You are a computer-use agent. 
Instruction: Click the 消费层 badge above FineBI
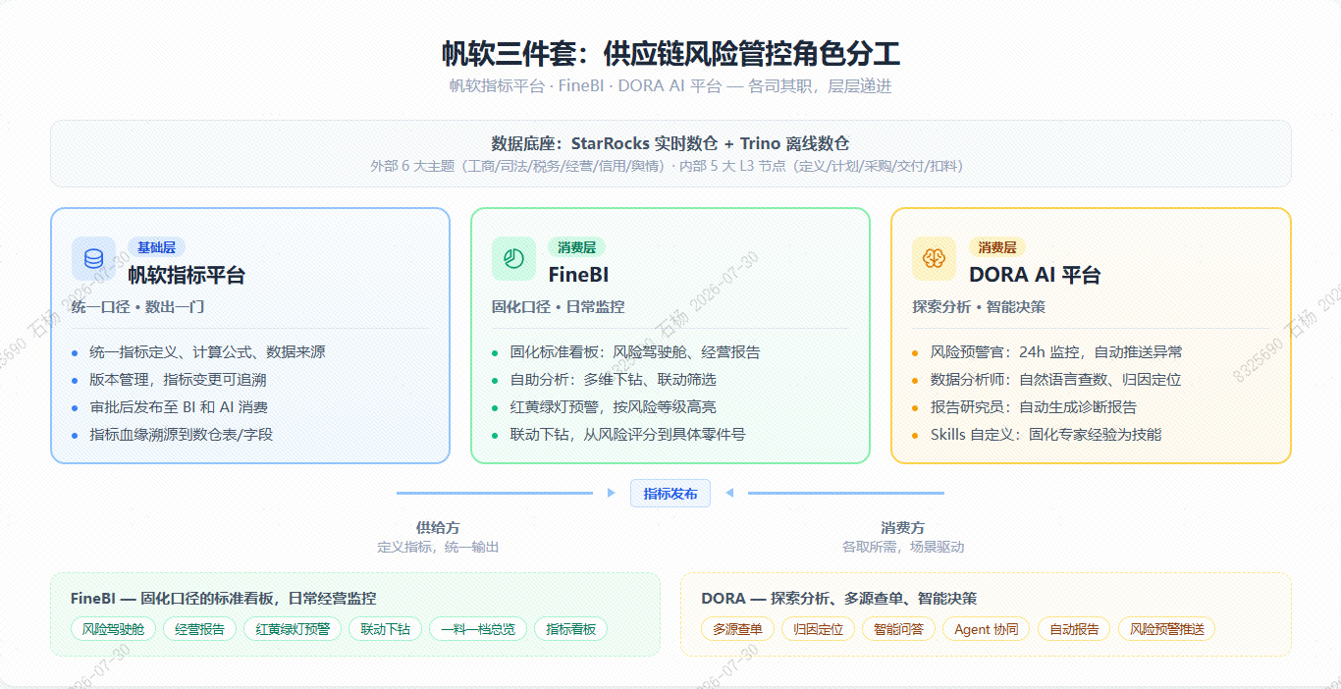pos(576,247)
